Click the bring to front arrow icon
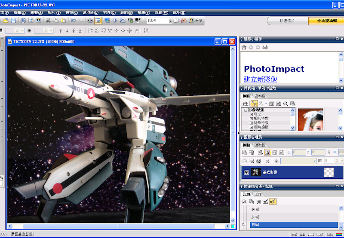This screenshot has height=238, width=344. point(74,31)
